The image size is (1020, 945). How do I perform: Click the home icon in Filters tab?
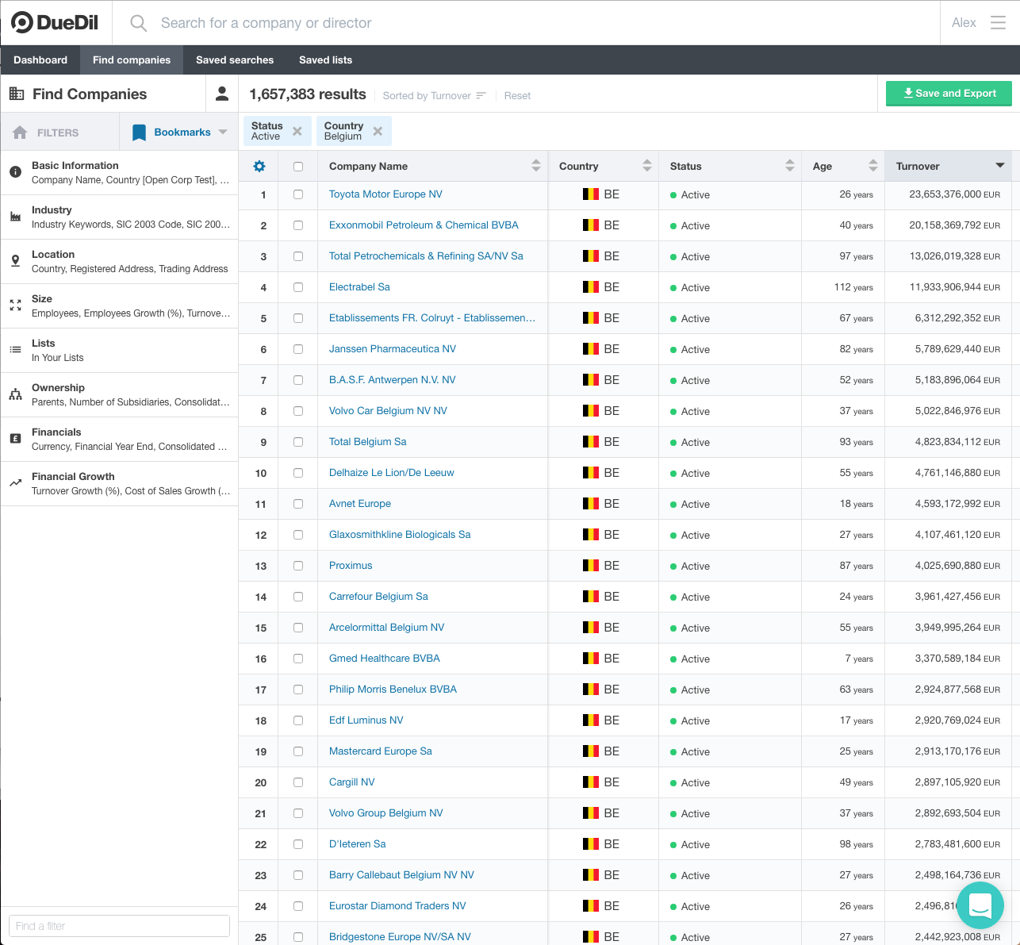[21, 133]
